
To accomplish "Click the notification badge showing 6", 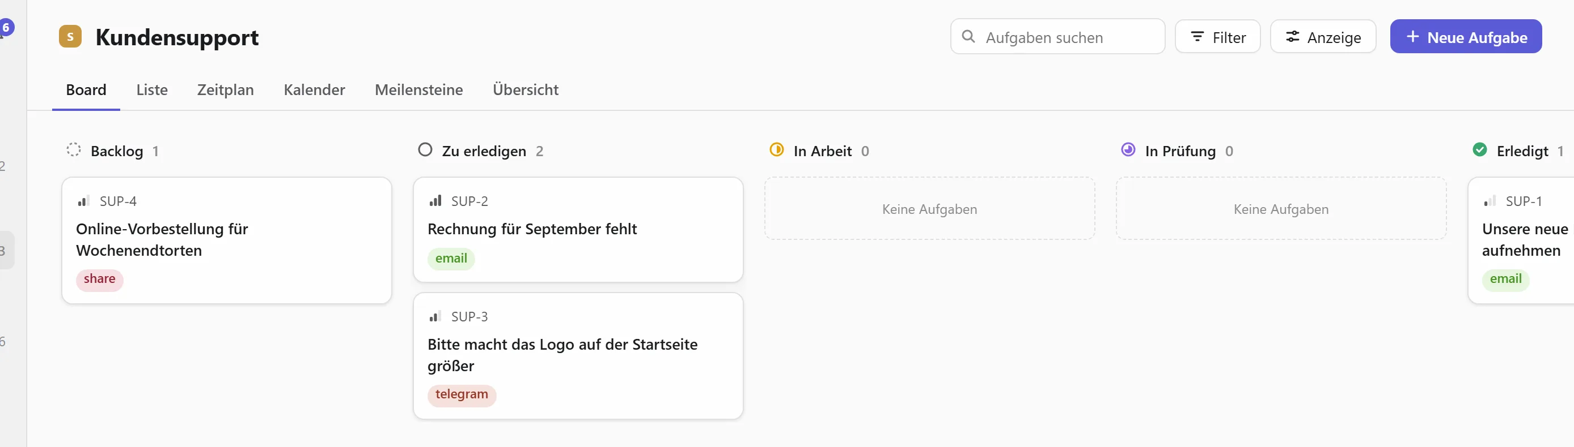I will [6, 27].
